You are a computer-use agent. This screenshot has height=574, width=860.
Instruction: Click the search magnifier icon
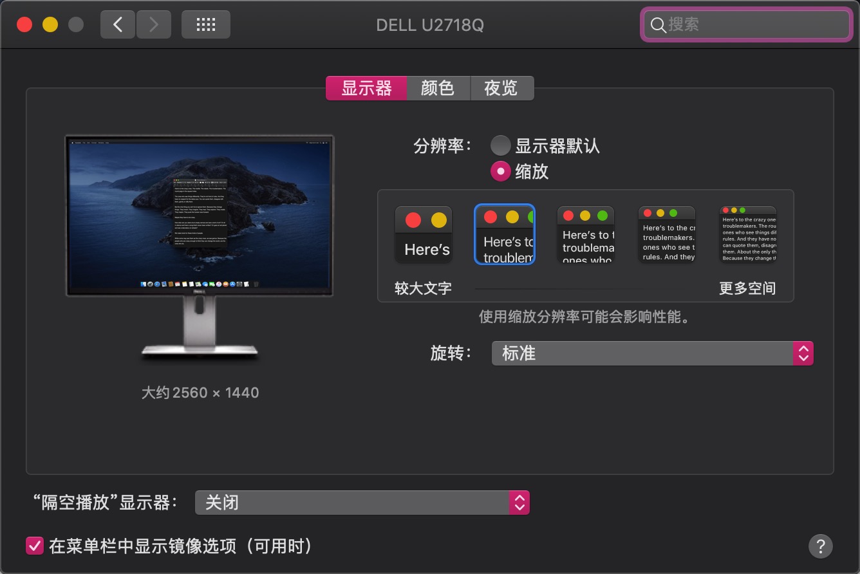pyautogui.click(x=658, y=25)
